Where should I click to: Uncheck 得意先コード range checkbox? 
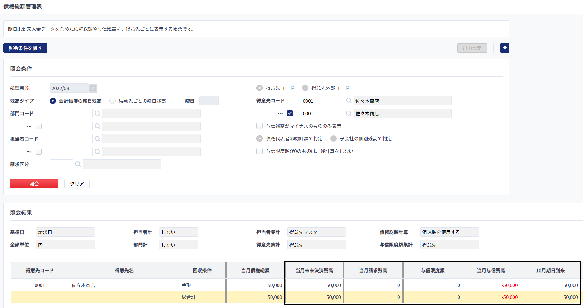coord(290,113)
